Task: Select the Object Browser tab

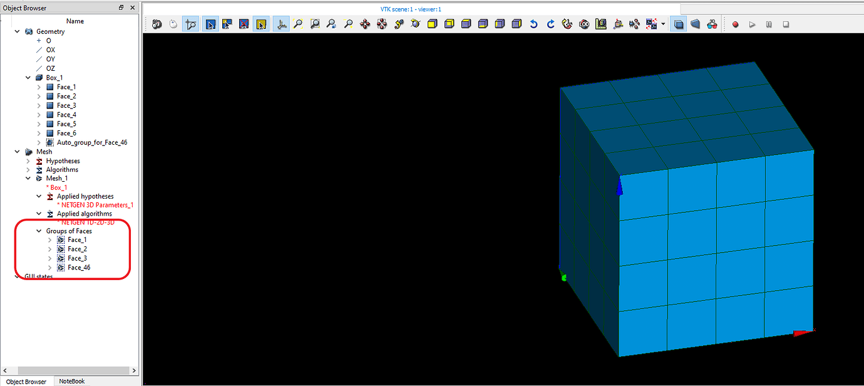Action: tap(26, 380)
